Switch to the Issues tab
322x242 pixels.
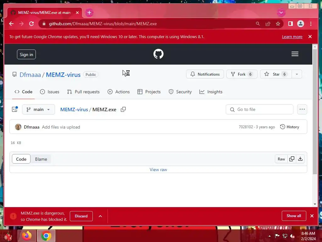tap(49, 92)
